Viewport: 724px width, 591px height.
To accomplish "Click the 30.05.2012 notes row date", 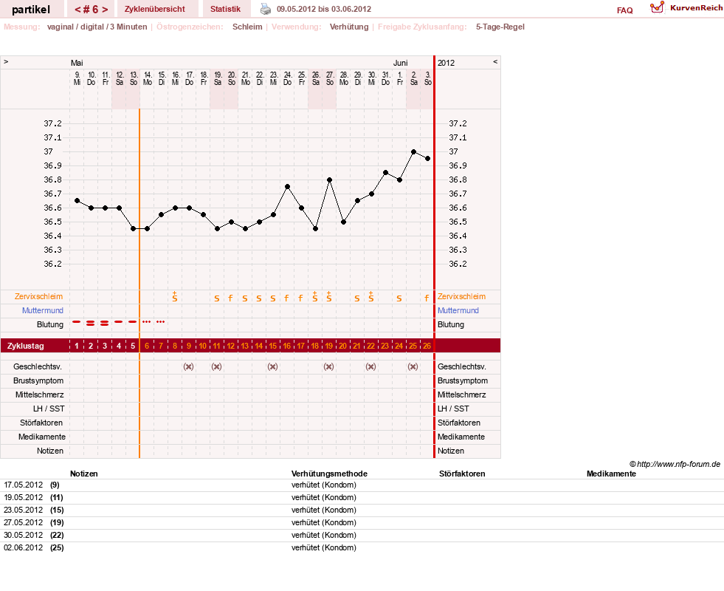I will [23, 535].
